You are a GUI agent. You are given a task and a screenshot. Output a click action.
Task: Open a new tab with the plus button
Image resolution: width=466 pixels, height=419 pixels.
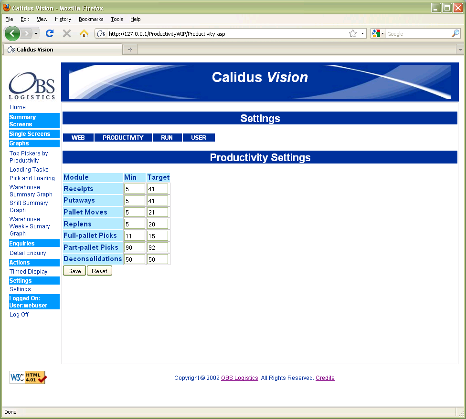pos(130,49)
